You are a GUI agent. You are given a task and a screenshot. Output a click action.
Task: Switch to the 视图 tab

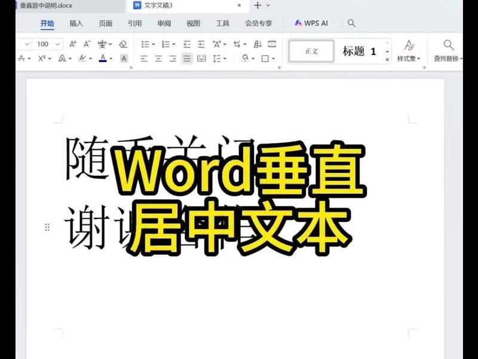(x=193, y=23)
